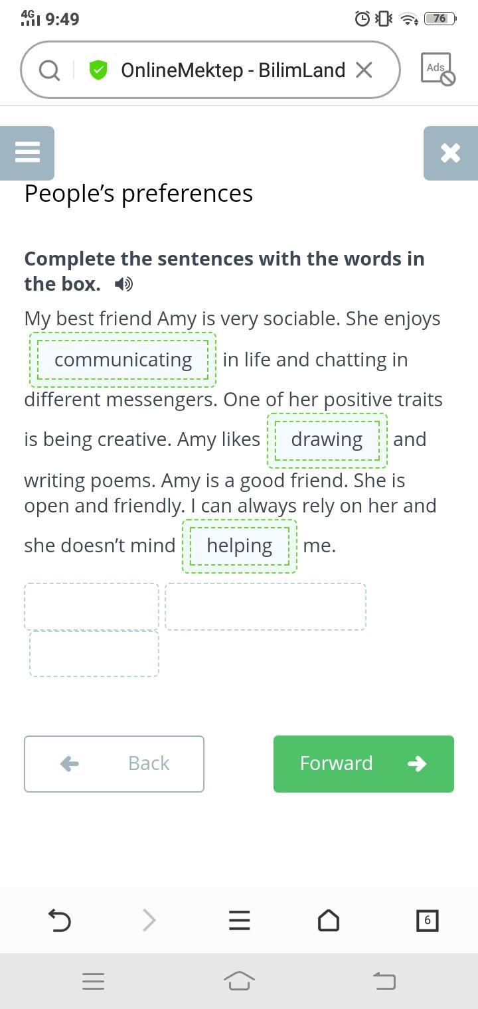Tap the browser back arrow
This screenshot has height=1009, width=478.
(60, 920)
